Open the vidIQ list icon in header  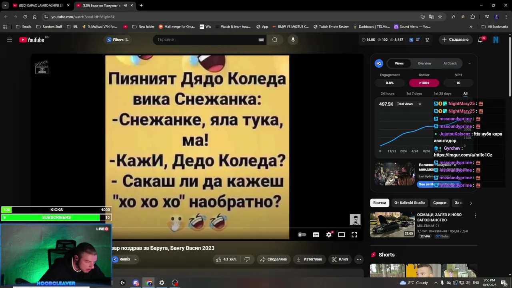tap(418, 40)
